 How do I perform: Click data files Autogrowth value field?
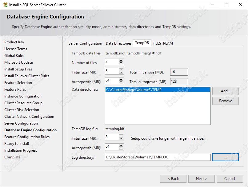[112, 81]
